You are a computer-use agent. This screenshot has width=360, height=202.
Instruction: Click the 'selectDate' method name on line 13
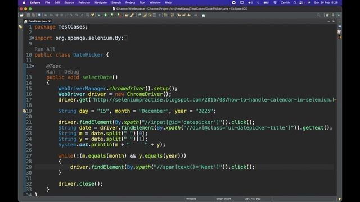pos(97,77)
